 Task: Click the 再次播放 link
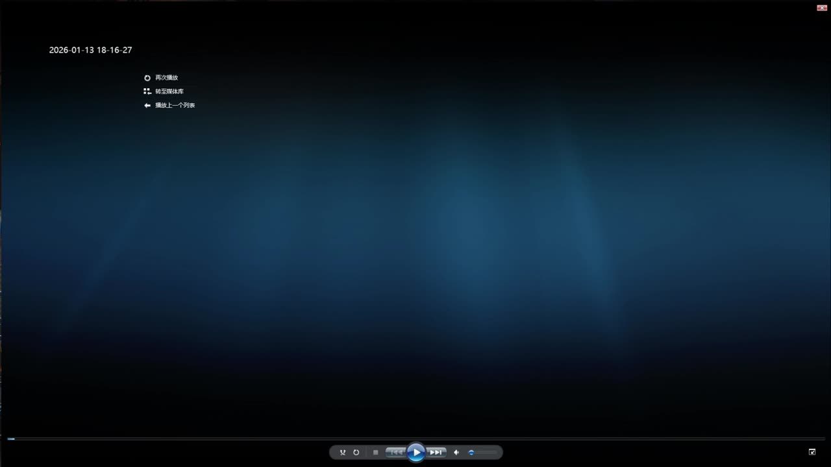(167, 78)
